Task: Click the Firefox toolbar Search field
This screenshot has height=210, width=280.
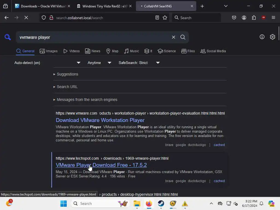Action: [x=196, y=18]
